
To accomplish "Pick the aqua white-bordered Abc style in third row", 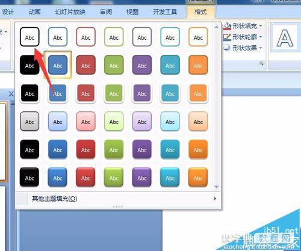I will coord(170,93).
